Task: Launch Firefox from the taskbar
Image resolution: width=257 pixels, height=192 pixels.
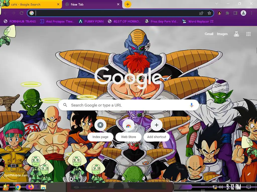Action: 31,187
